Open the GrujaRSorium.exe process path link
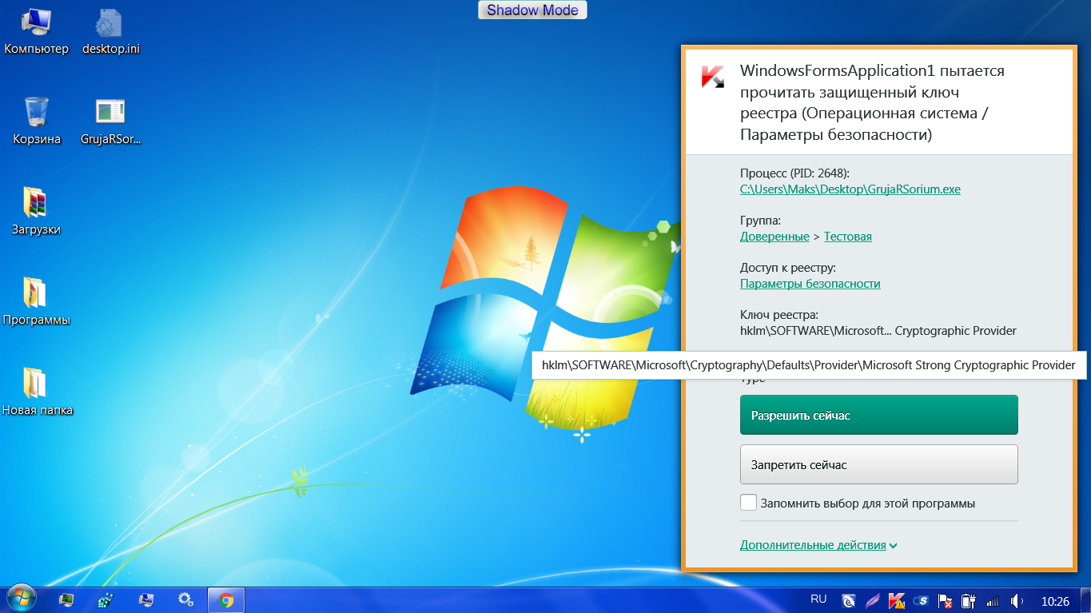1091x613 pixels. 850,189
